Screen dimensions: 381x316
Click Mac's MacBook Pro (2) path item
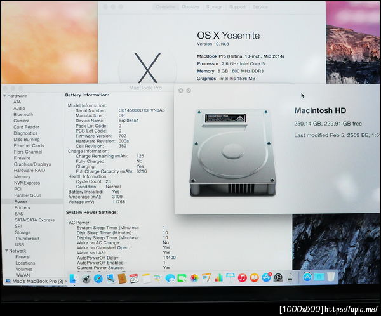pos(35,281)
